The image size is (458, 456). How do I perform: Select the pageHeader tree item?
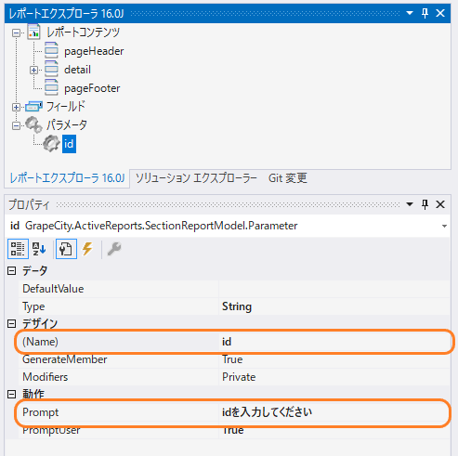click(x=94, y=51)
